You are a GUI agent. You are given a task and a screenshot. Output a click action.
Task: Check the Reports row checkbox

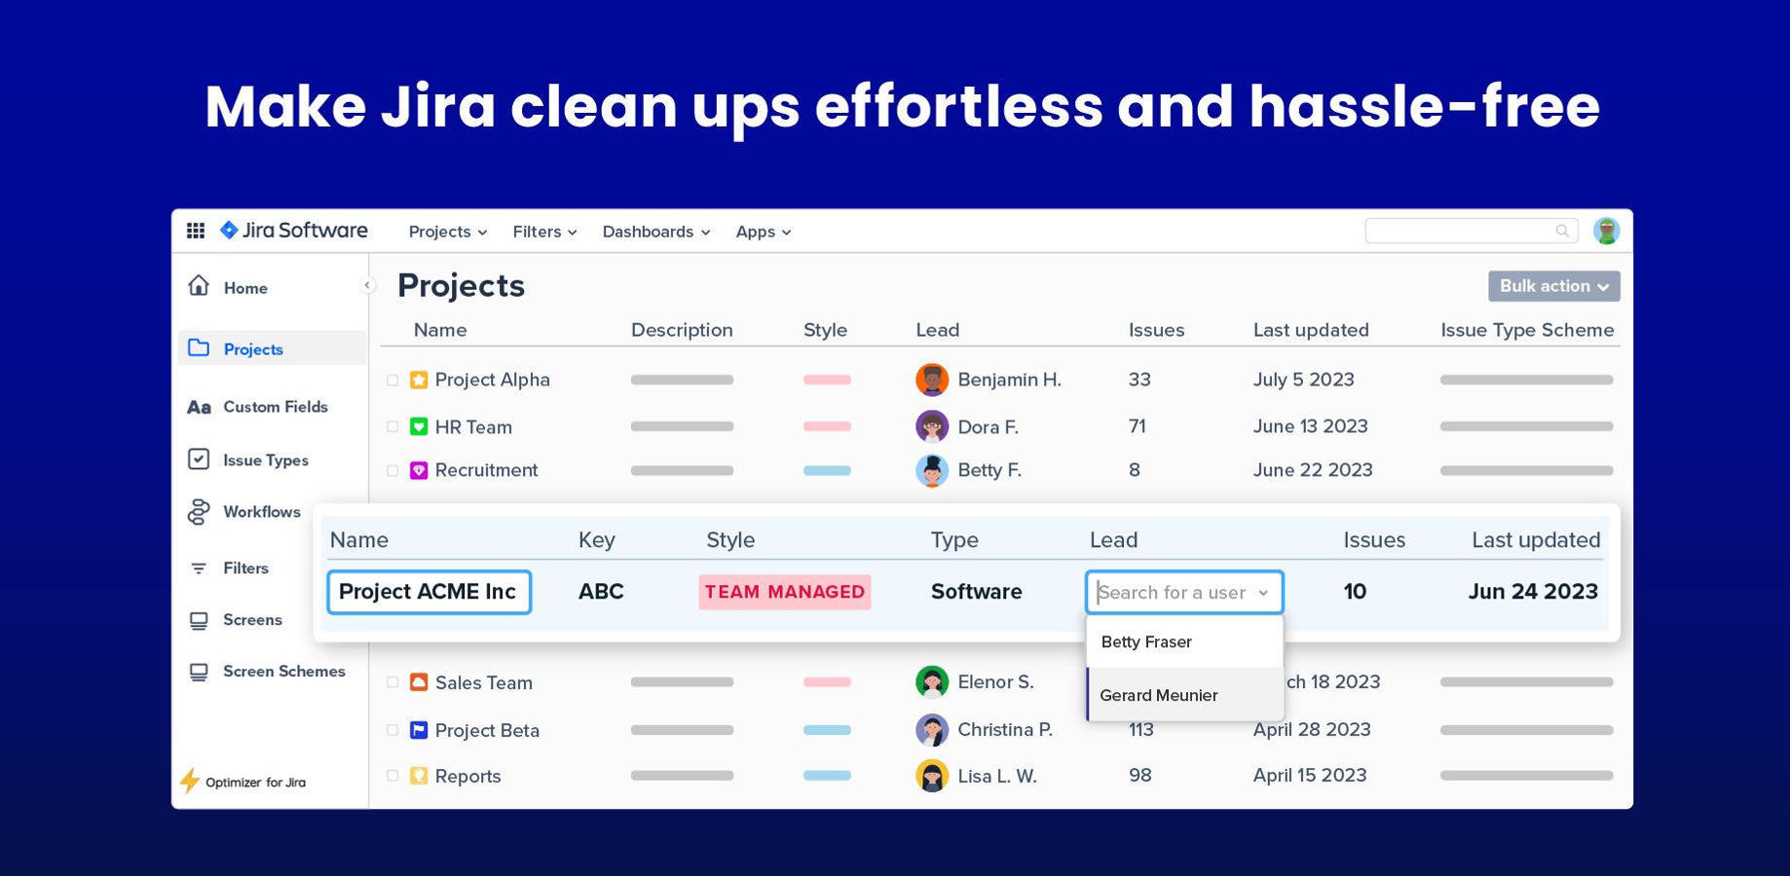pyautogui.click(x=392, y=776)
